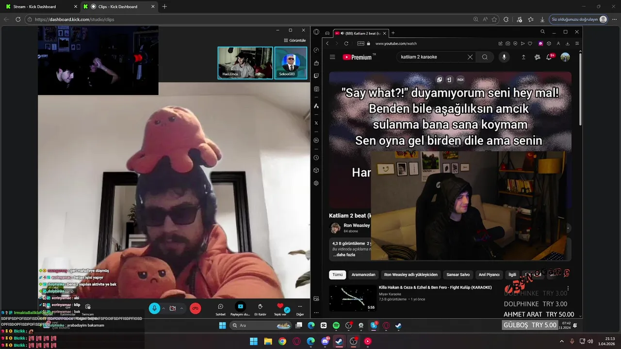621x349 pixels.
Task: Open Fight Kulüp KARAOKE video thumbnail
Action: [353, 298]
